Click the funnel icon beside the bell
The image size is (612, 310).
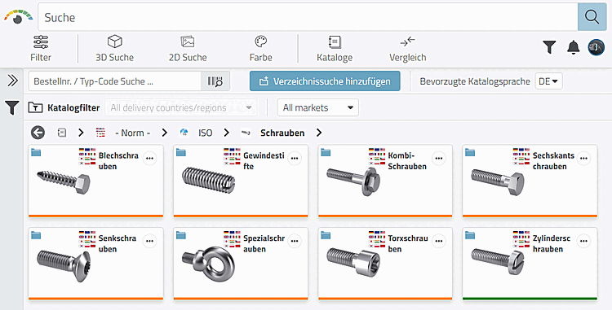click(549, 47)
